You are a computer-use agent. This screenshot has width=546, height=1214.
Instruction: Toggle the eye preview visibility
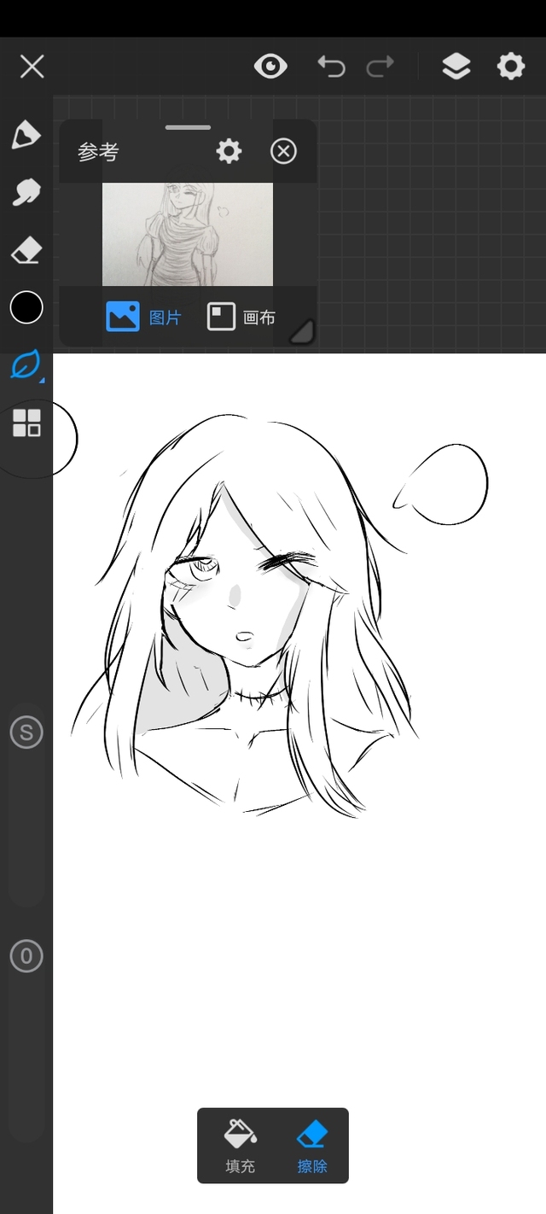(270, 66)
